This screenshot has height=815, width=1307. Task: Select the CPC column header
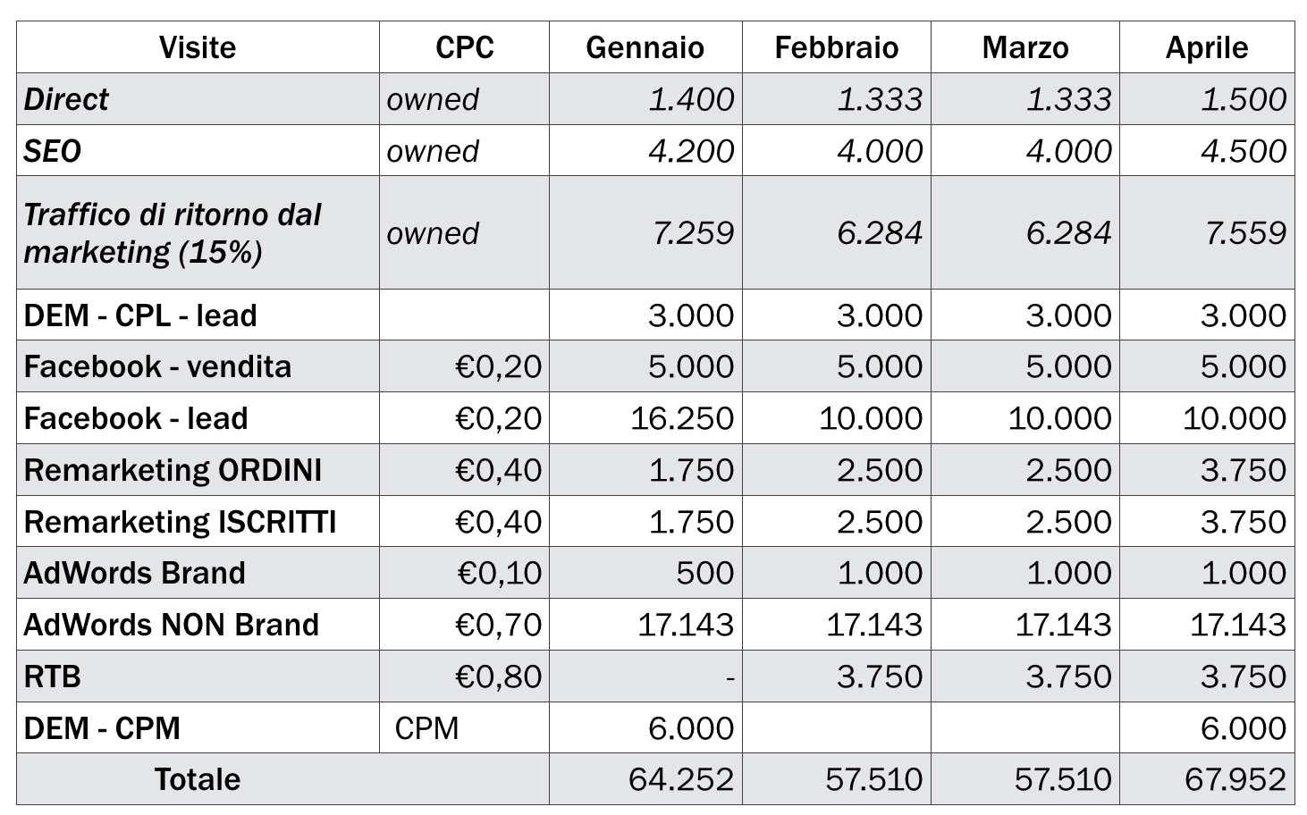pyautogui.click(x=464, y=47)
